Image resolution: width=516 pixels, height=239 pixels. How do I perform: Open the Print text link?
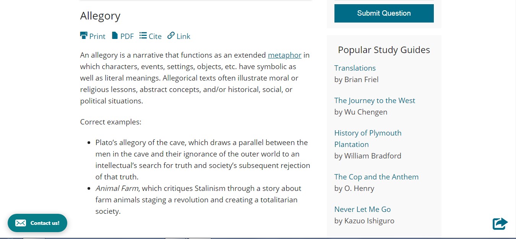[97, 36]
